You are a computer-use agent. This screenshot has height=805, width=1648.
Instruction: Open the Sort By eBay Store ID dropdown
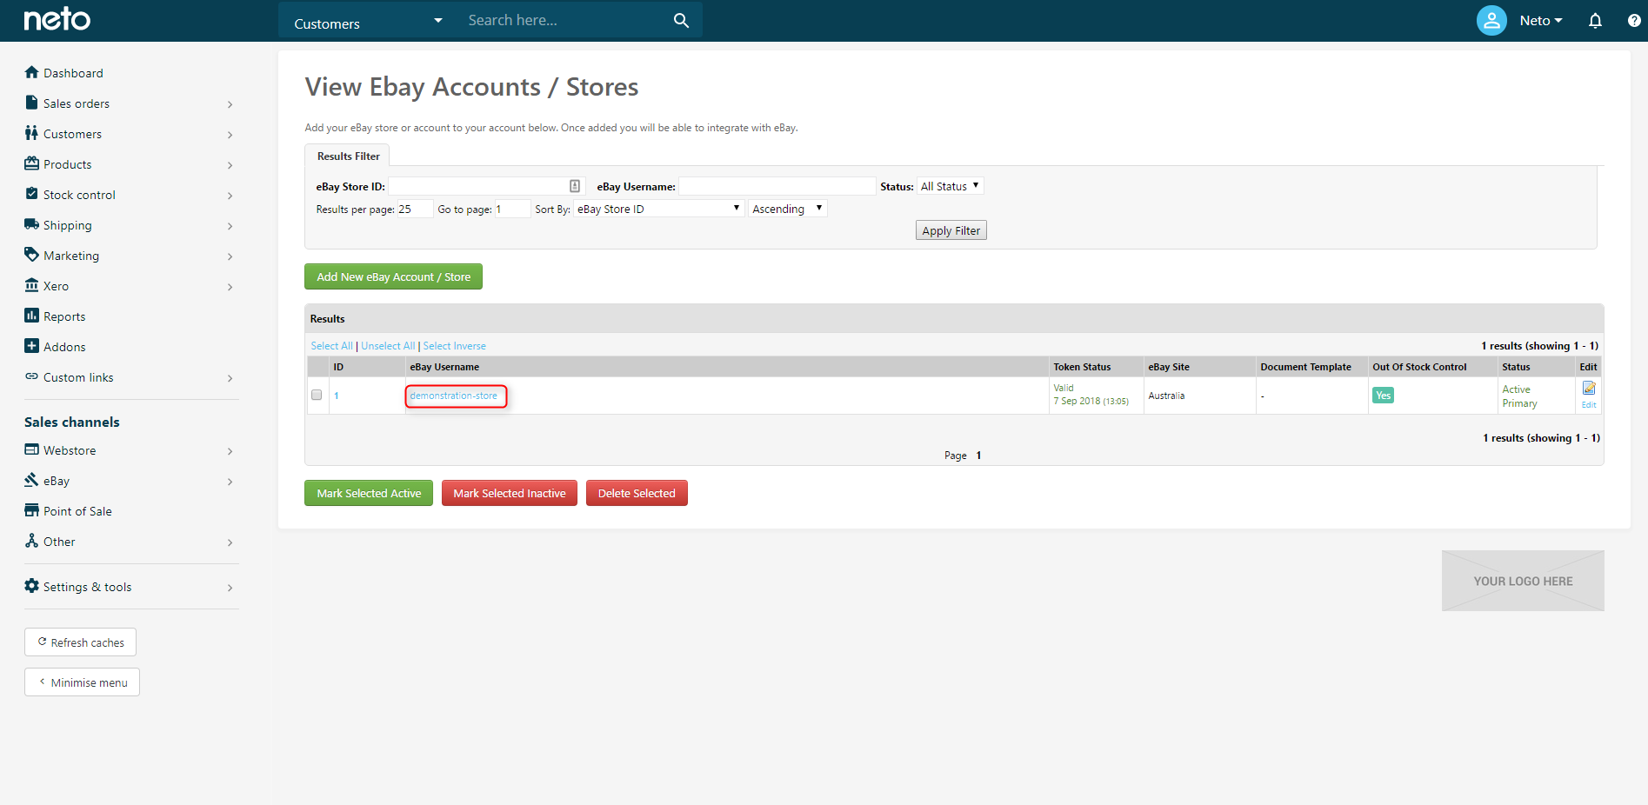click(658, 209)
